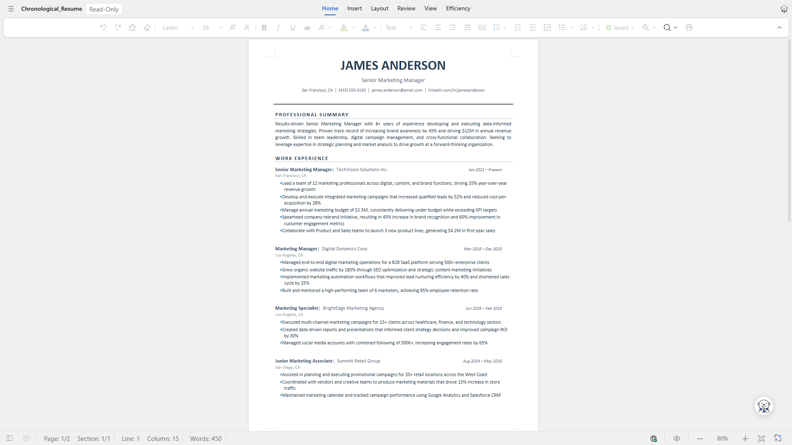Align text right
Screen dimensions: 792x445
[x=453, y=28]
